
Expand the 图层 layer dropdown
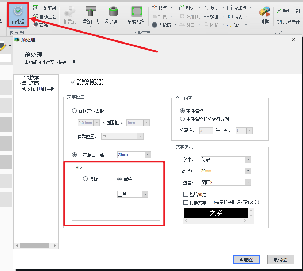(x=248, y=182)
